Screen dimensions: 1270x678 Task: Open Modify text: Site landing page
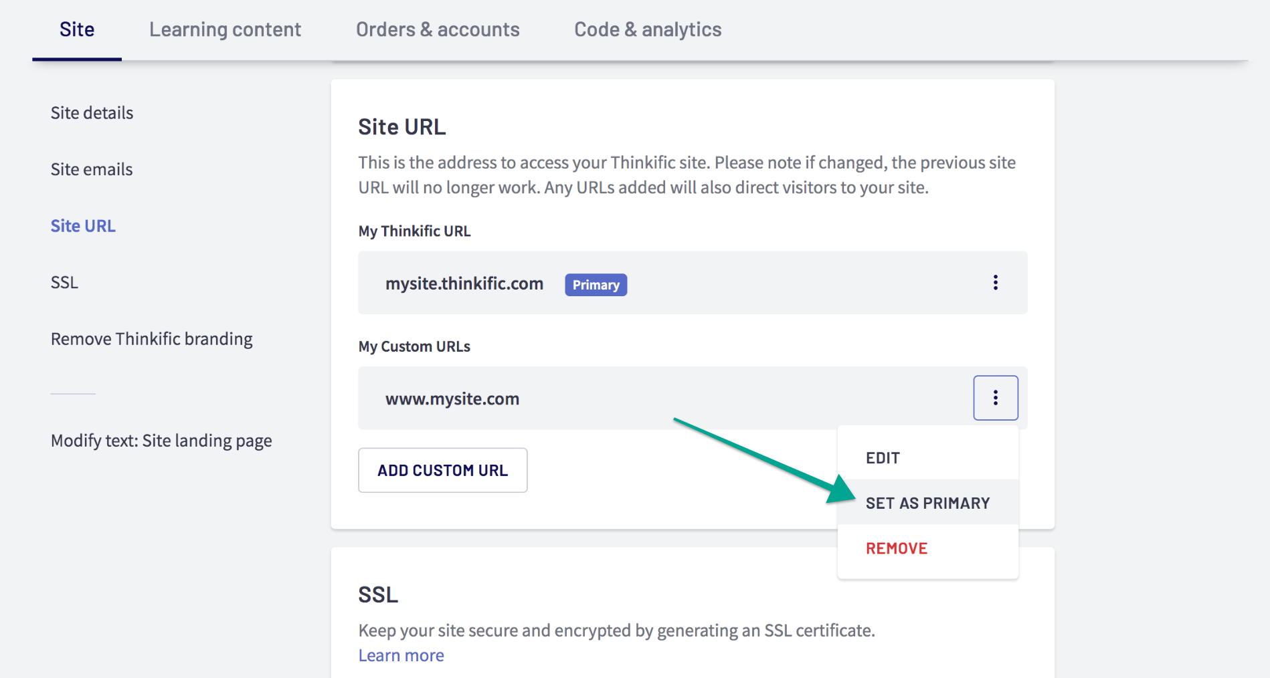(x=161, y=441)
